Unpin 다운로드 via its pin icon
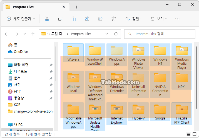Image resolution: width=199 pixels, height=138 pixels. point(51,72)
